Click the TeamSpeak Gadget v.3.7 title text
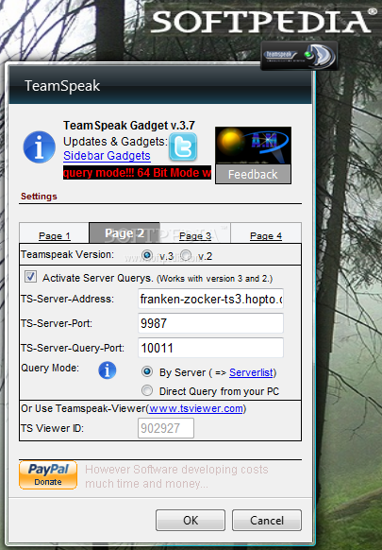The height and width of the screenshot is (550, 382). (129, 126)
